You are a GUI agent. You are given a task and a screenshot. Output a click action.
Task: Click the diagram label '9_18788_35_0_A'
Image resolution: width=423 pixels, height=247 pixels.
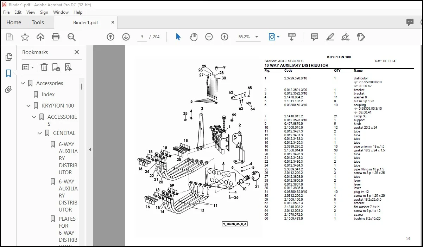[x=235, y=224]
